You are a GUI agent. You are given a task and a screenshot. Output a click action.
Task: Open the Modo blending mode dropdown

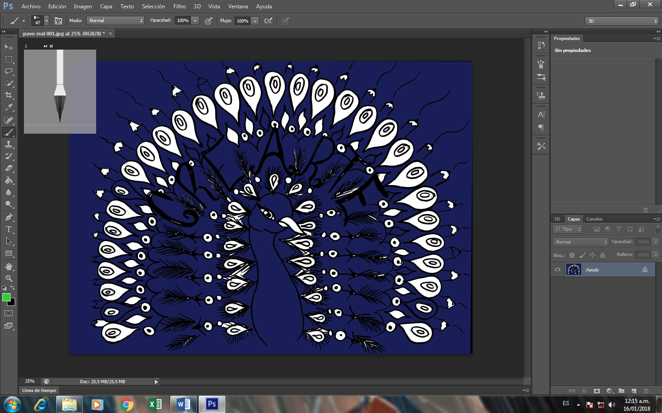[115, 21]
